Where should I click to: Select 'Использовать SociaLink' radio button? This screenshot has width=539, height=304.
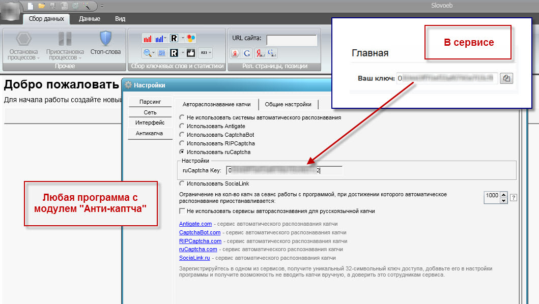(182, 184)
